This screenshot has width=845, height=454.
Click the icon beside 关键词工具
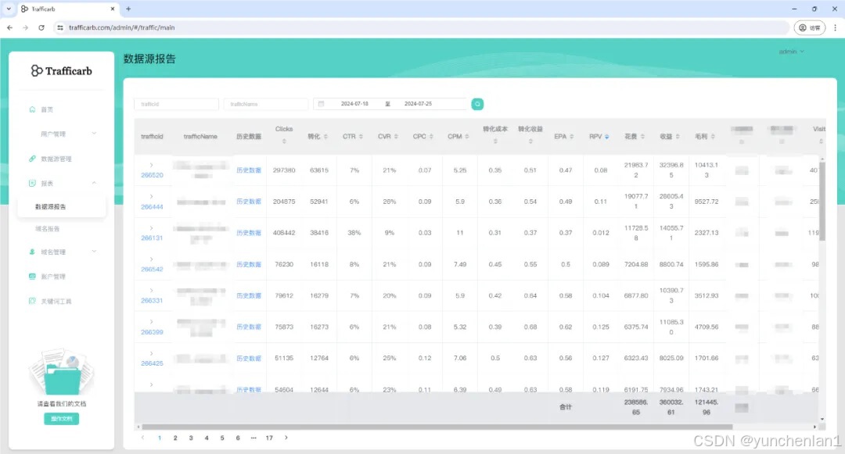click(32, 301)
